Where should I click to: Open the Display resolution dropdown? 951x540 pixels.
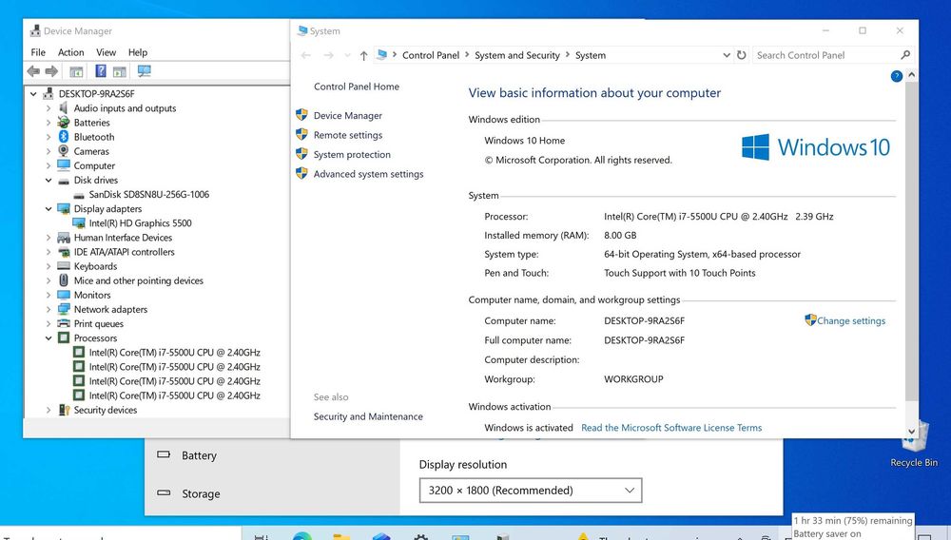[531, 491]
